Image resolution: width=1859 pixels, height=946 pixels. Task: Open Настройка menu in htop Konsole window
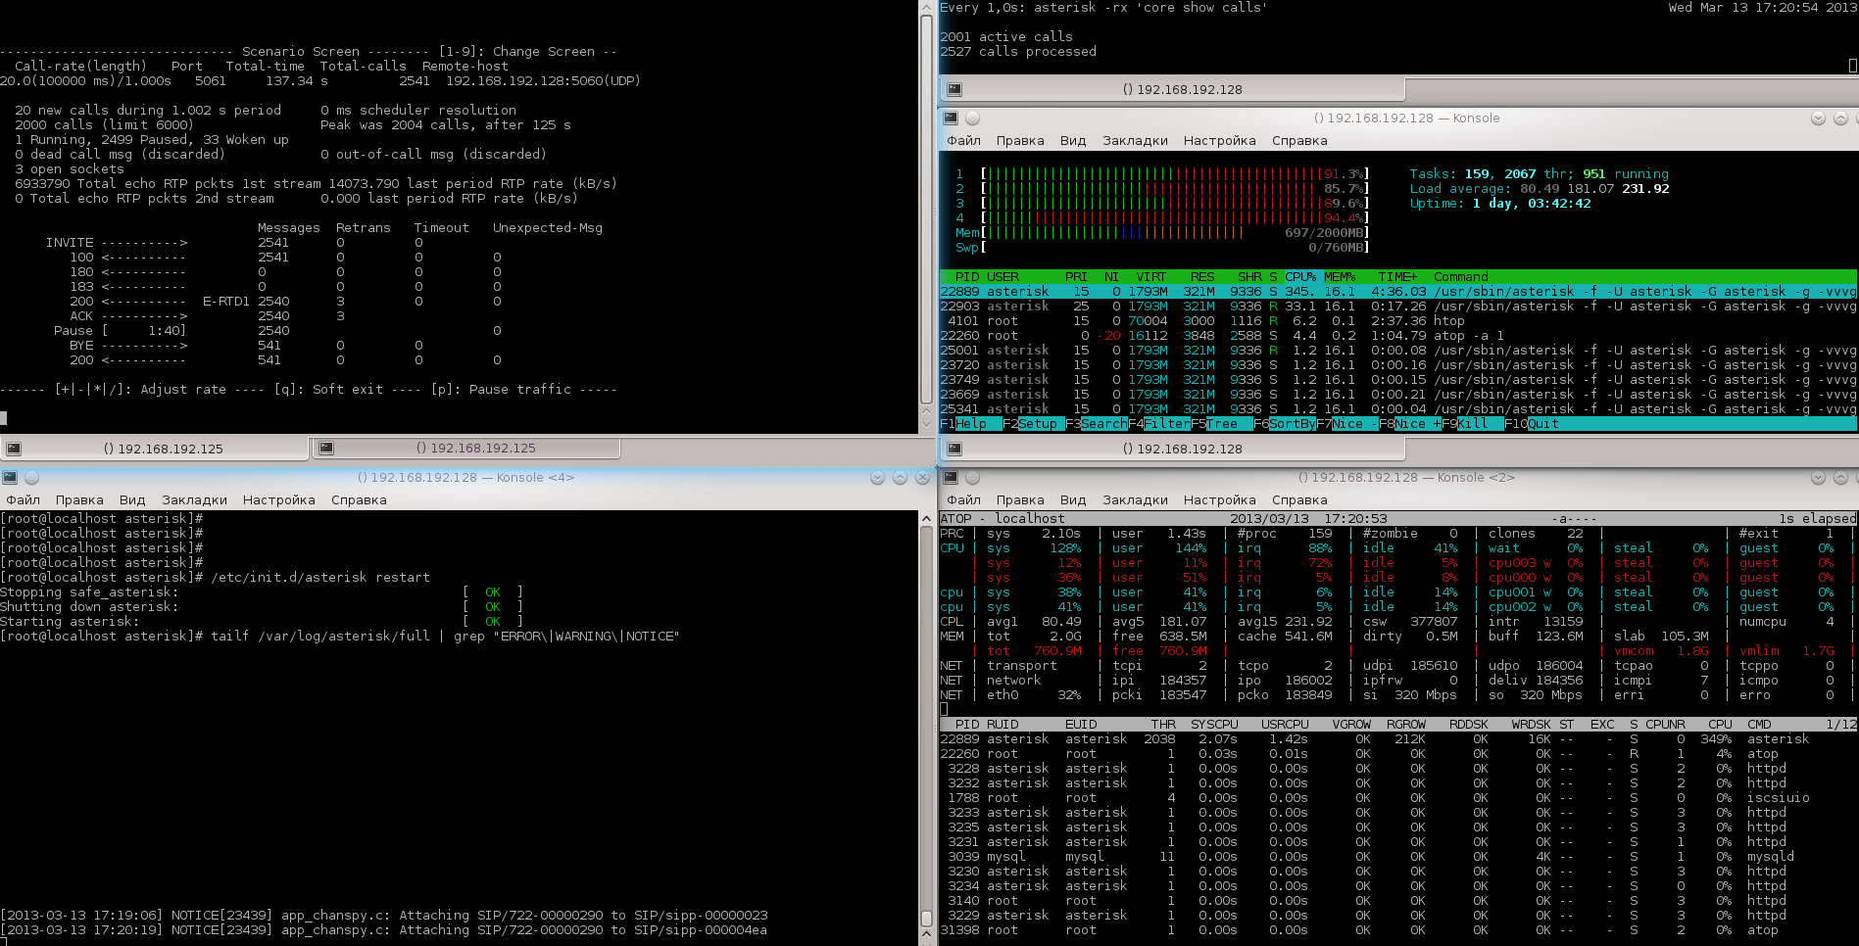coord(1219,141)
